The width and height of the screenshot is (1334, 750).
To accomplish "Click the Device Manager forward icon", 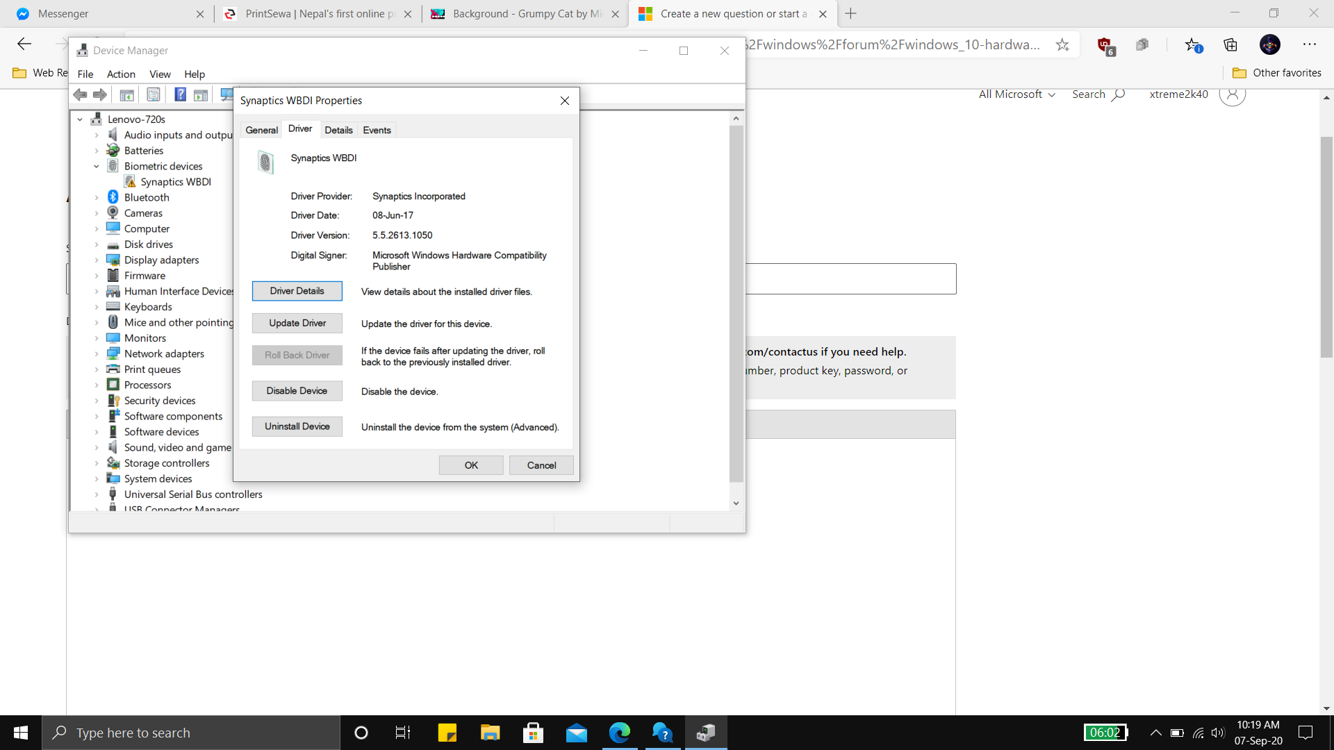I will pos(100,97).
